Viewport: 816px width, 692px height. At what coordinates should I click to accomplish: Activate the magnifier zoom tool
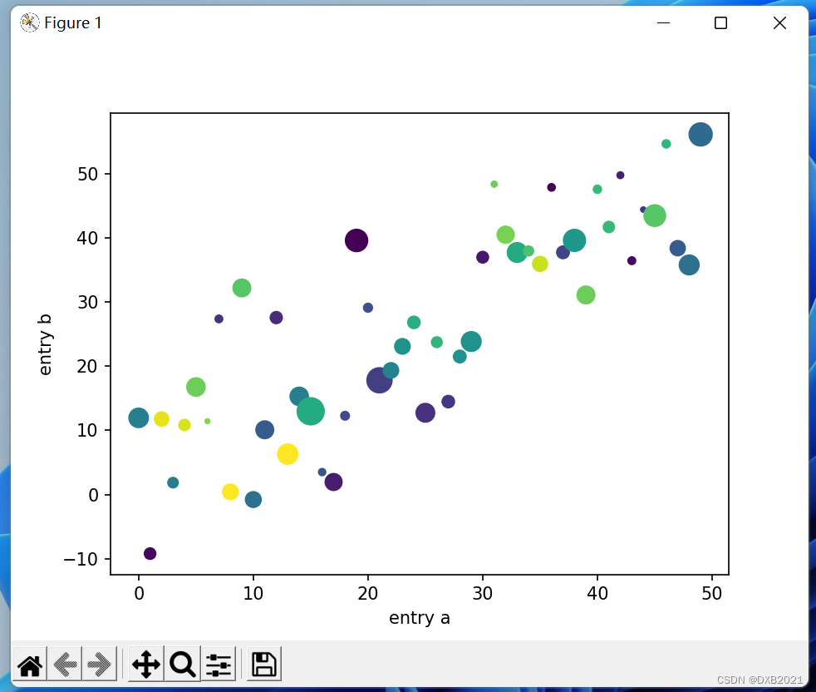tap(182, 664)
